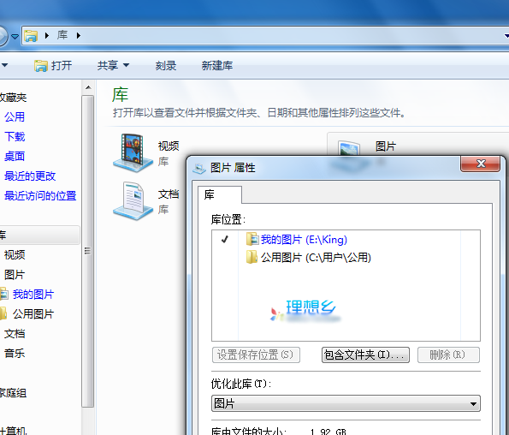Click the 包含文件夹(I)... button
Image resolution: width=509 pixels, height=435 pixels.
(365, 355)
